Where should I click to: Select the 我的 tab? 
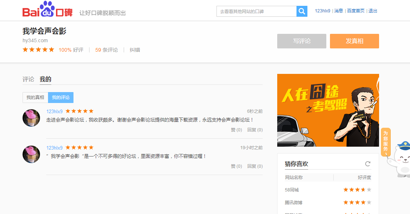tap(45, 79)
